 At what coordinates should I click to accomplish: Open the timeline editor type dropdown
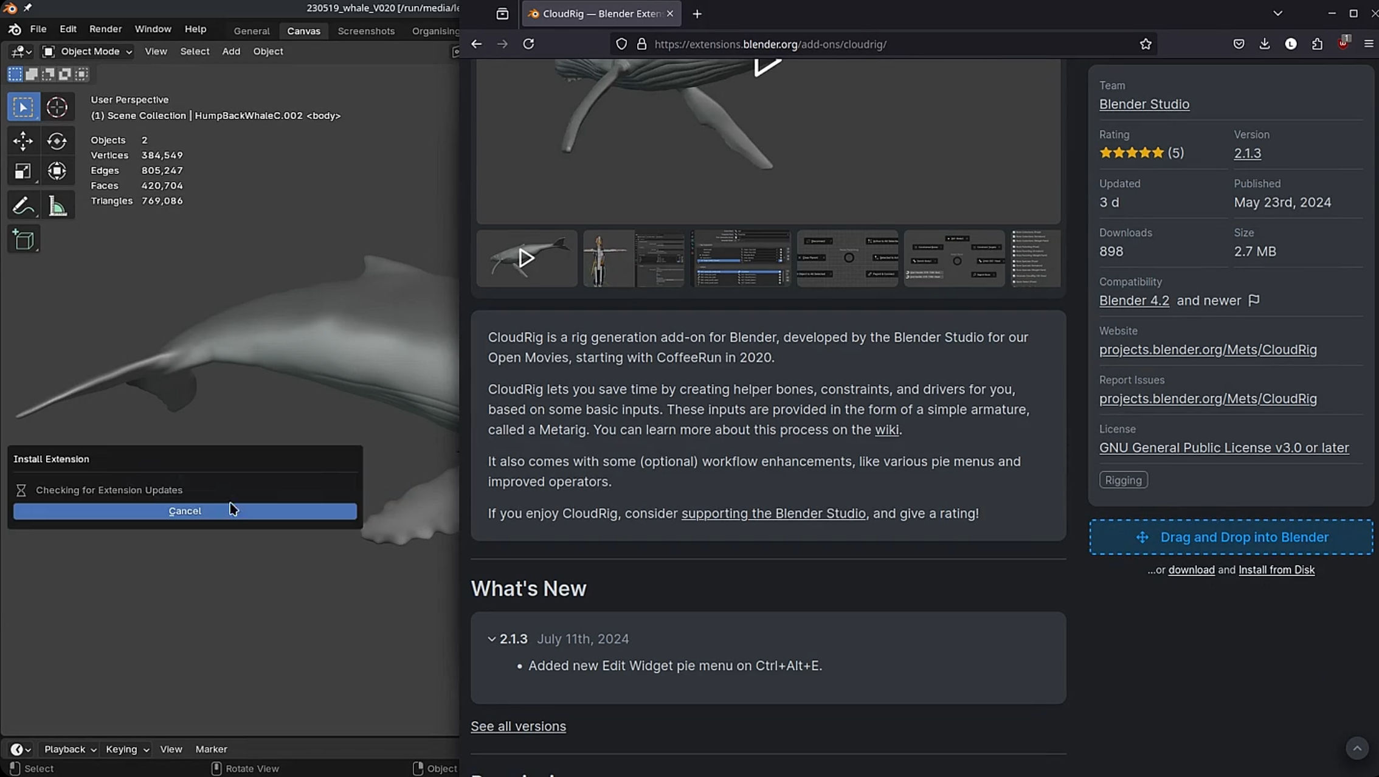click(21, 749)
